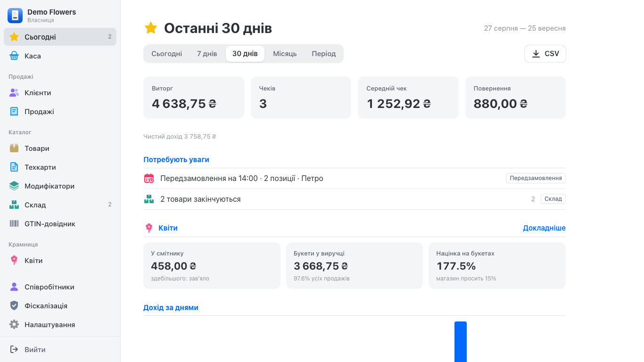644x362 pixels.
Task: Click the Чистий дохід 3 758,75 ₴ text
Action: pyautogui.click(x=180, y=137)
